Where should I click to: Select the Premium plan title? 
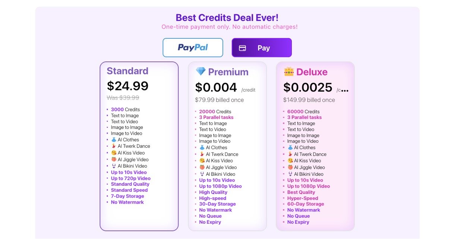[228, 72]
